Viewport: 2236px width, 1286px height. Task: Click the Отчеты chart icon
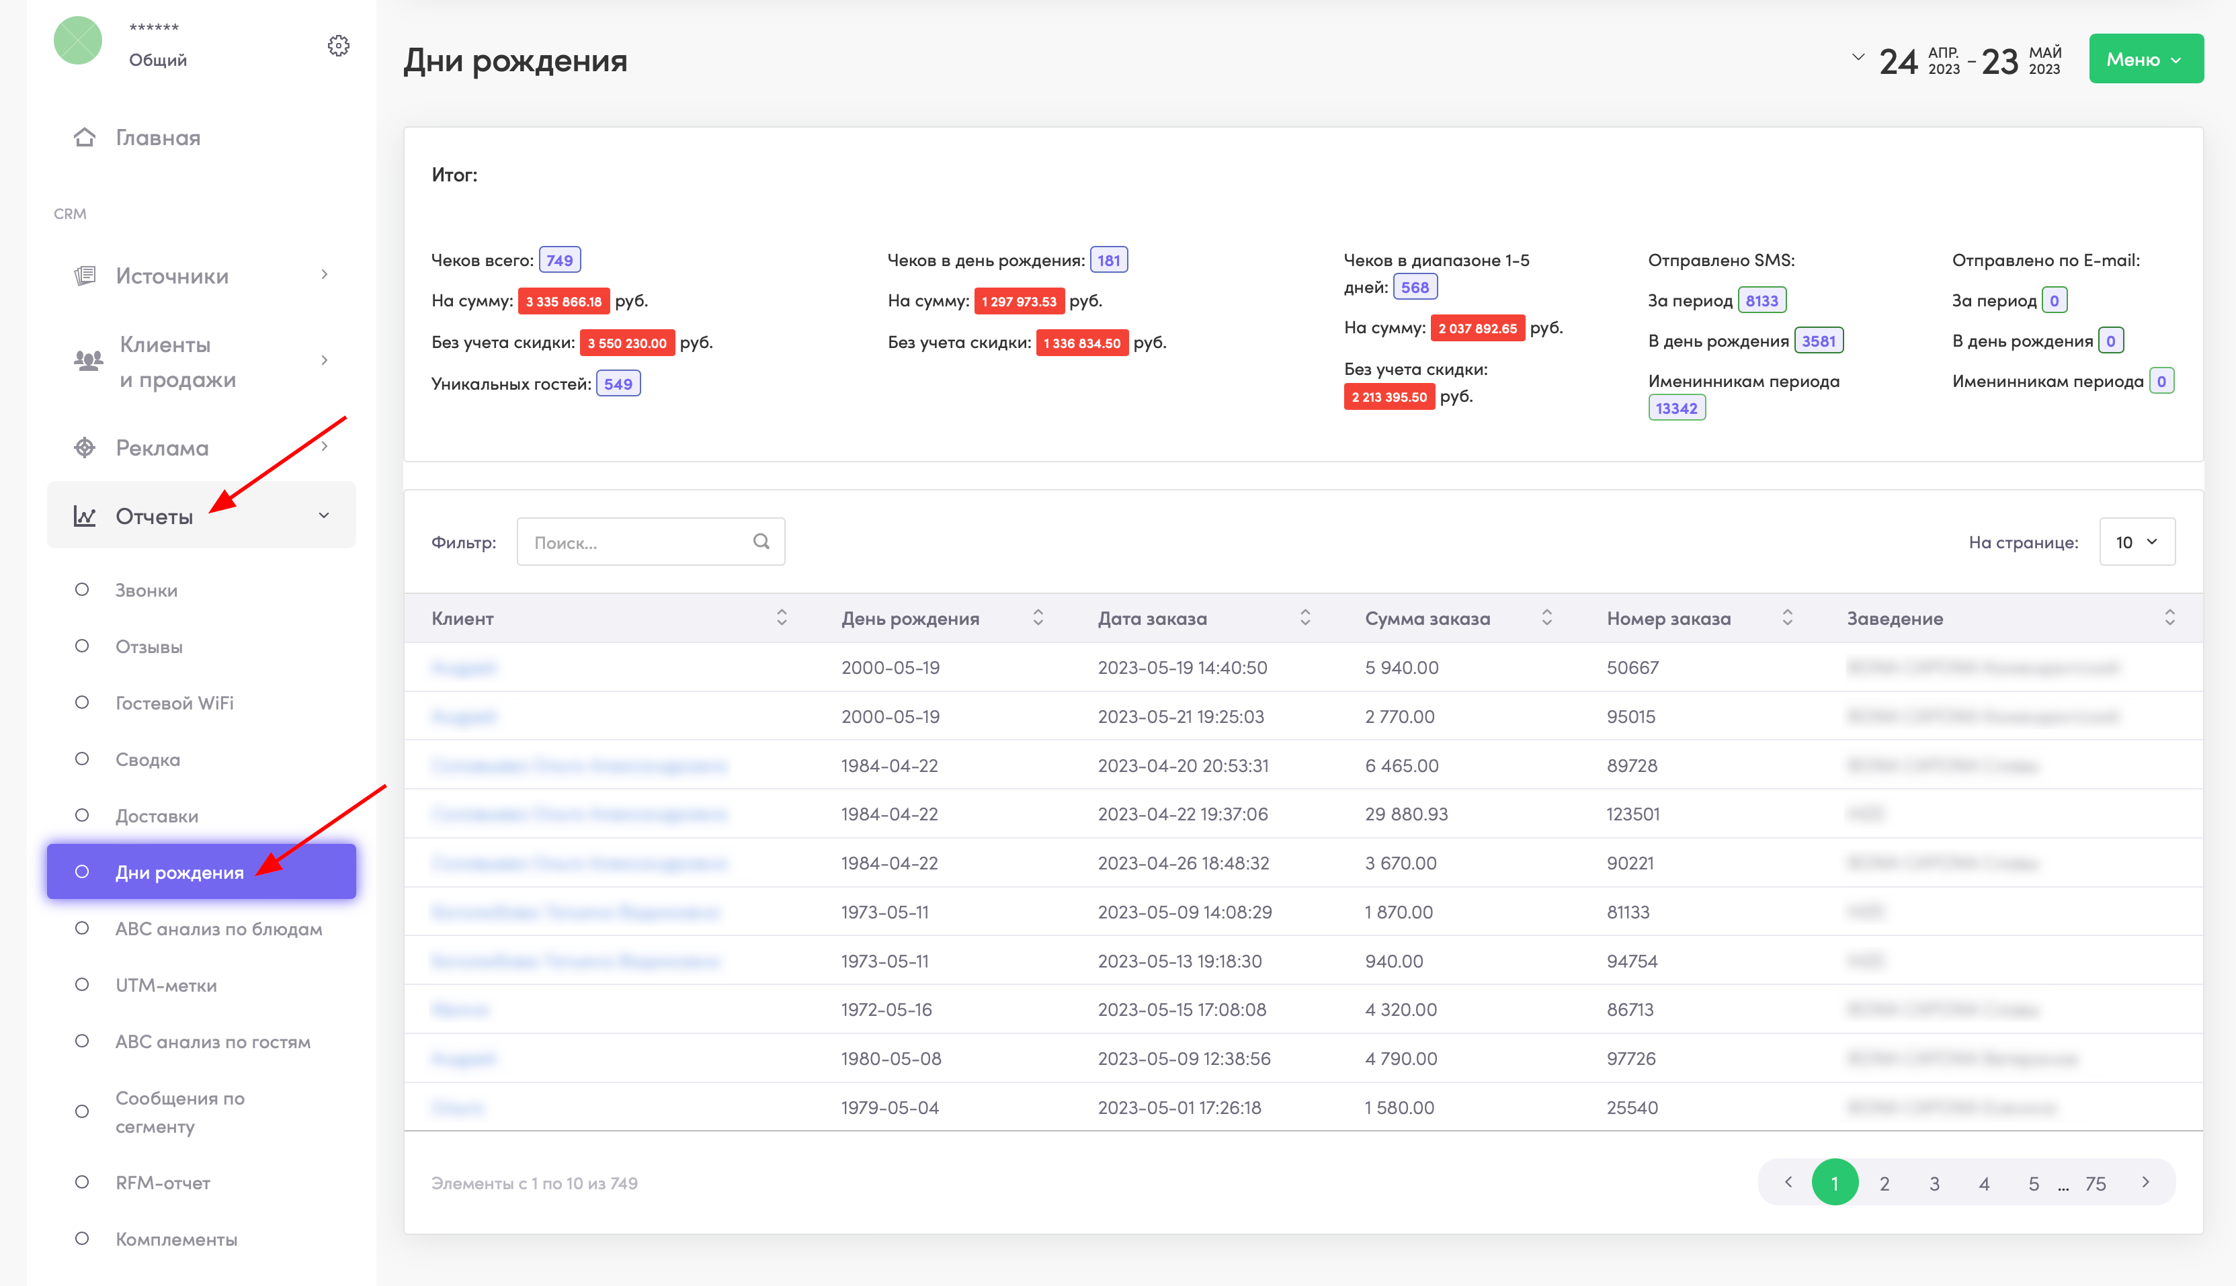(85, 516)
